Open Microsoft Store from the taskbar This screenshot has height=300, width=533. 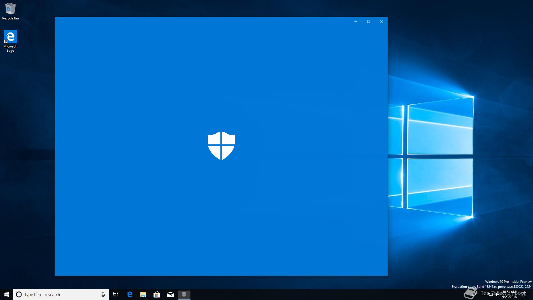[x=157, y=294]
